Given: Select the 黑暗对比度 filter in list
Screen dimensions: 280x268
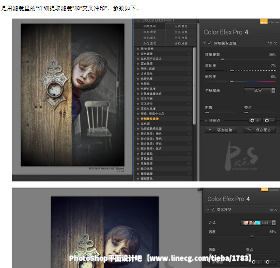Looking at the screenshot, I should (x=148, y=109).
